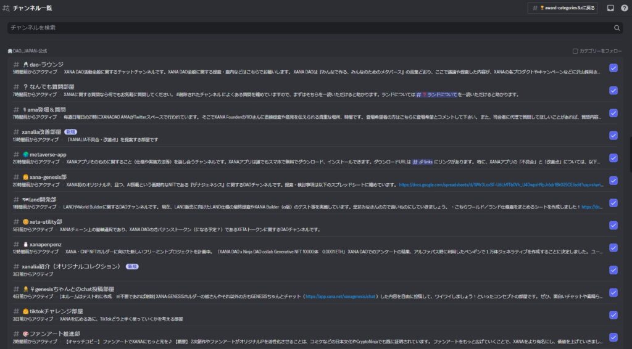Image resolution: width=632 pixels, height=349 pixels.
Task: Click the penguin emoji before xanapenpenz
Action: 25,244
